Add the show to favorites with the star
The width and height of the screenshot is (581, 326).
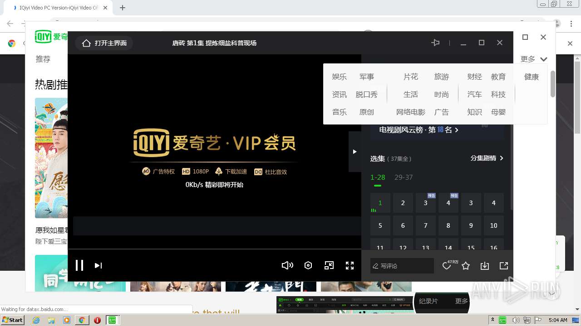466,266
